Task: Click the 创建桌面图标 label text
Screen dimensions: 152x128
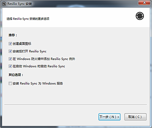Action: click(22, 44)
